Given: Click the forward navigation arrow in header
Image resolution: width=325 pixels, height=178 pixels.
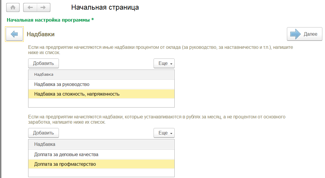Looking at the screenshot, I should 43,8.
